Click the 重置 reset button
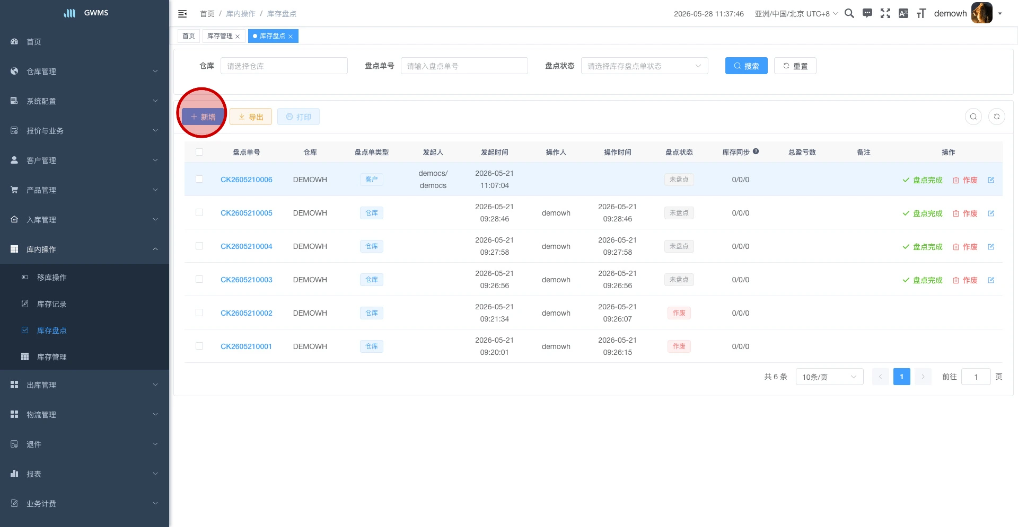The height and width of the screenshot is (527, 1018). pos(795,66)
